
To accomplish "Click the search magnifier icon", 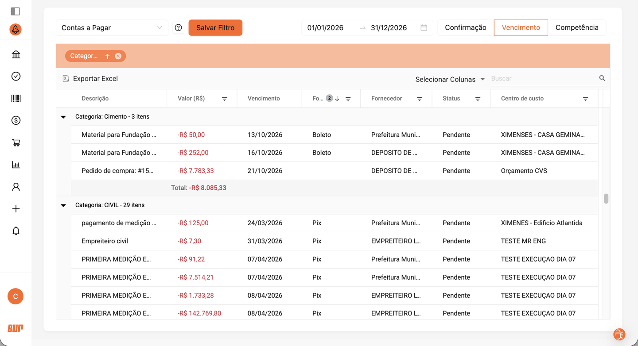I will 602,78.
